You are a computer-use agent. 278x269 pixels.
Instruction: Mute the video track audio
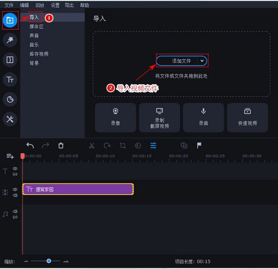(15, 195)
